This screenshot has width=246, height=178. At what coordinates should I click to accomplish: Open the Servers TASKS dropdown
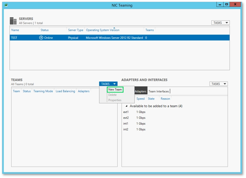[220, 23]
